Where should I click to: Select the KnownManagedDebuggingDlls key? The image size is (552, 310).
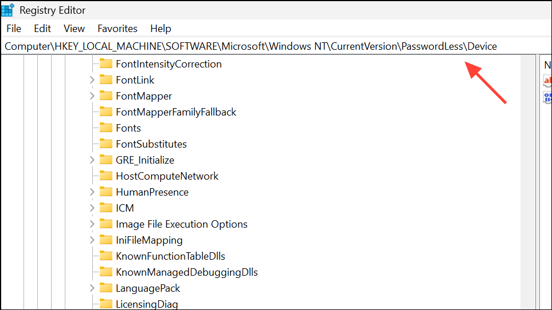(187, 272)
